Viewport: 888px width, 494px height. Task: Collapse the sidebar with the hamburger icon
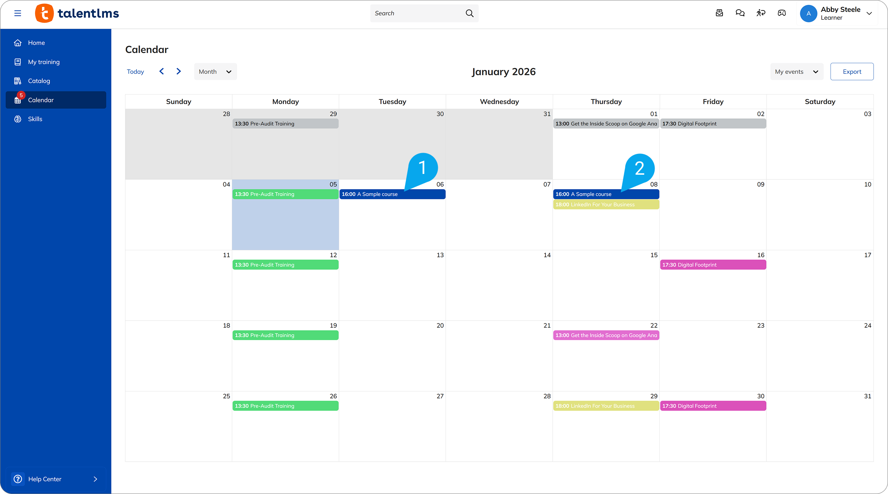[x=18, y=13]
